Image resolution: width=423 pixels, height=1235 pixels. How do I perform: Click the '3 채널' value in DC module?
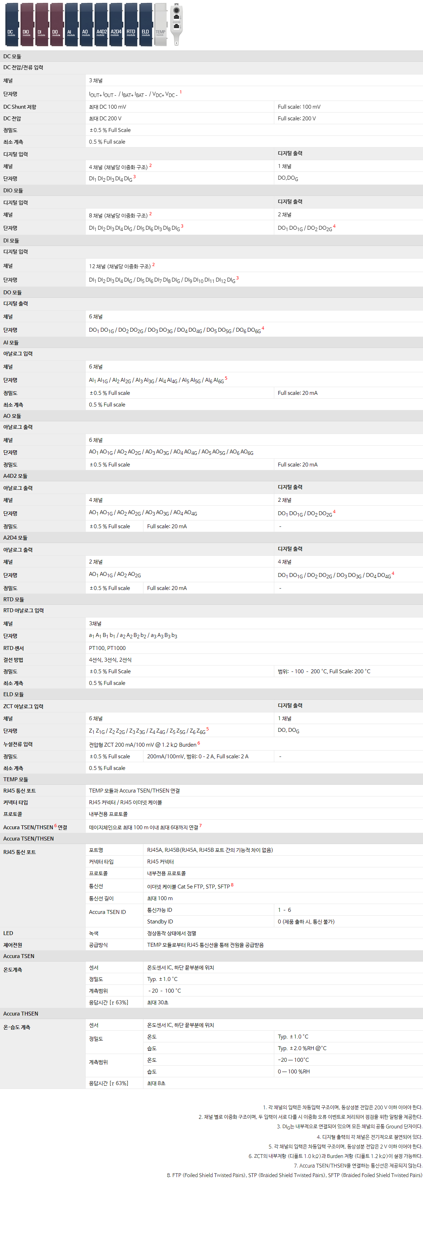96,80
